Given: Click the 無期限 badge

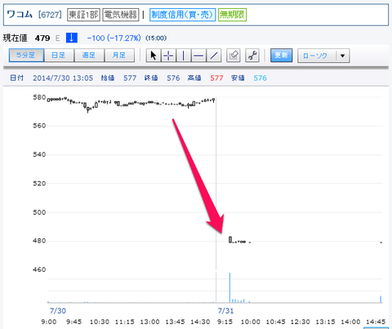Looking at the screenshot, I should coord(232,15).
